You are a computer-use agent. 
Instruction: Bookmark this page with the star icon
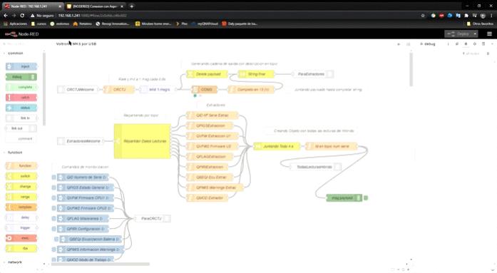[x=423, y=15]
